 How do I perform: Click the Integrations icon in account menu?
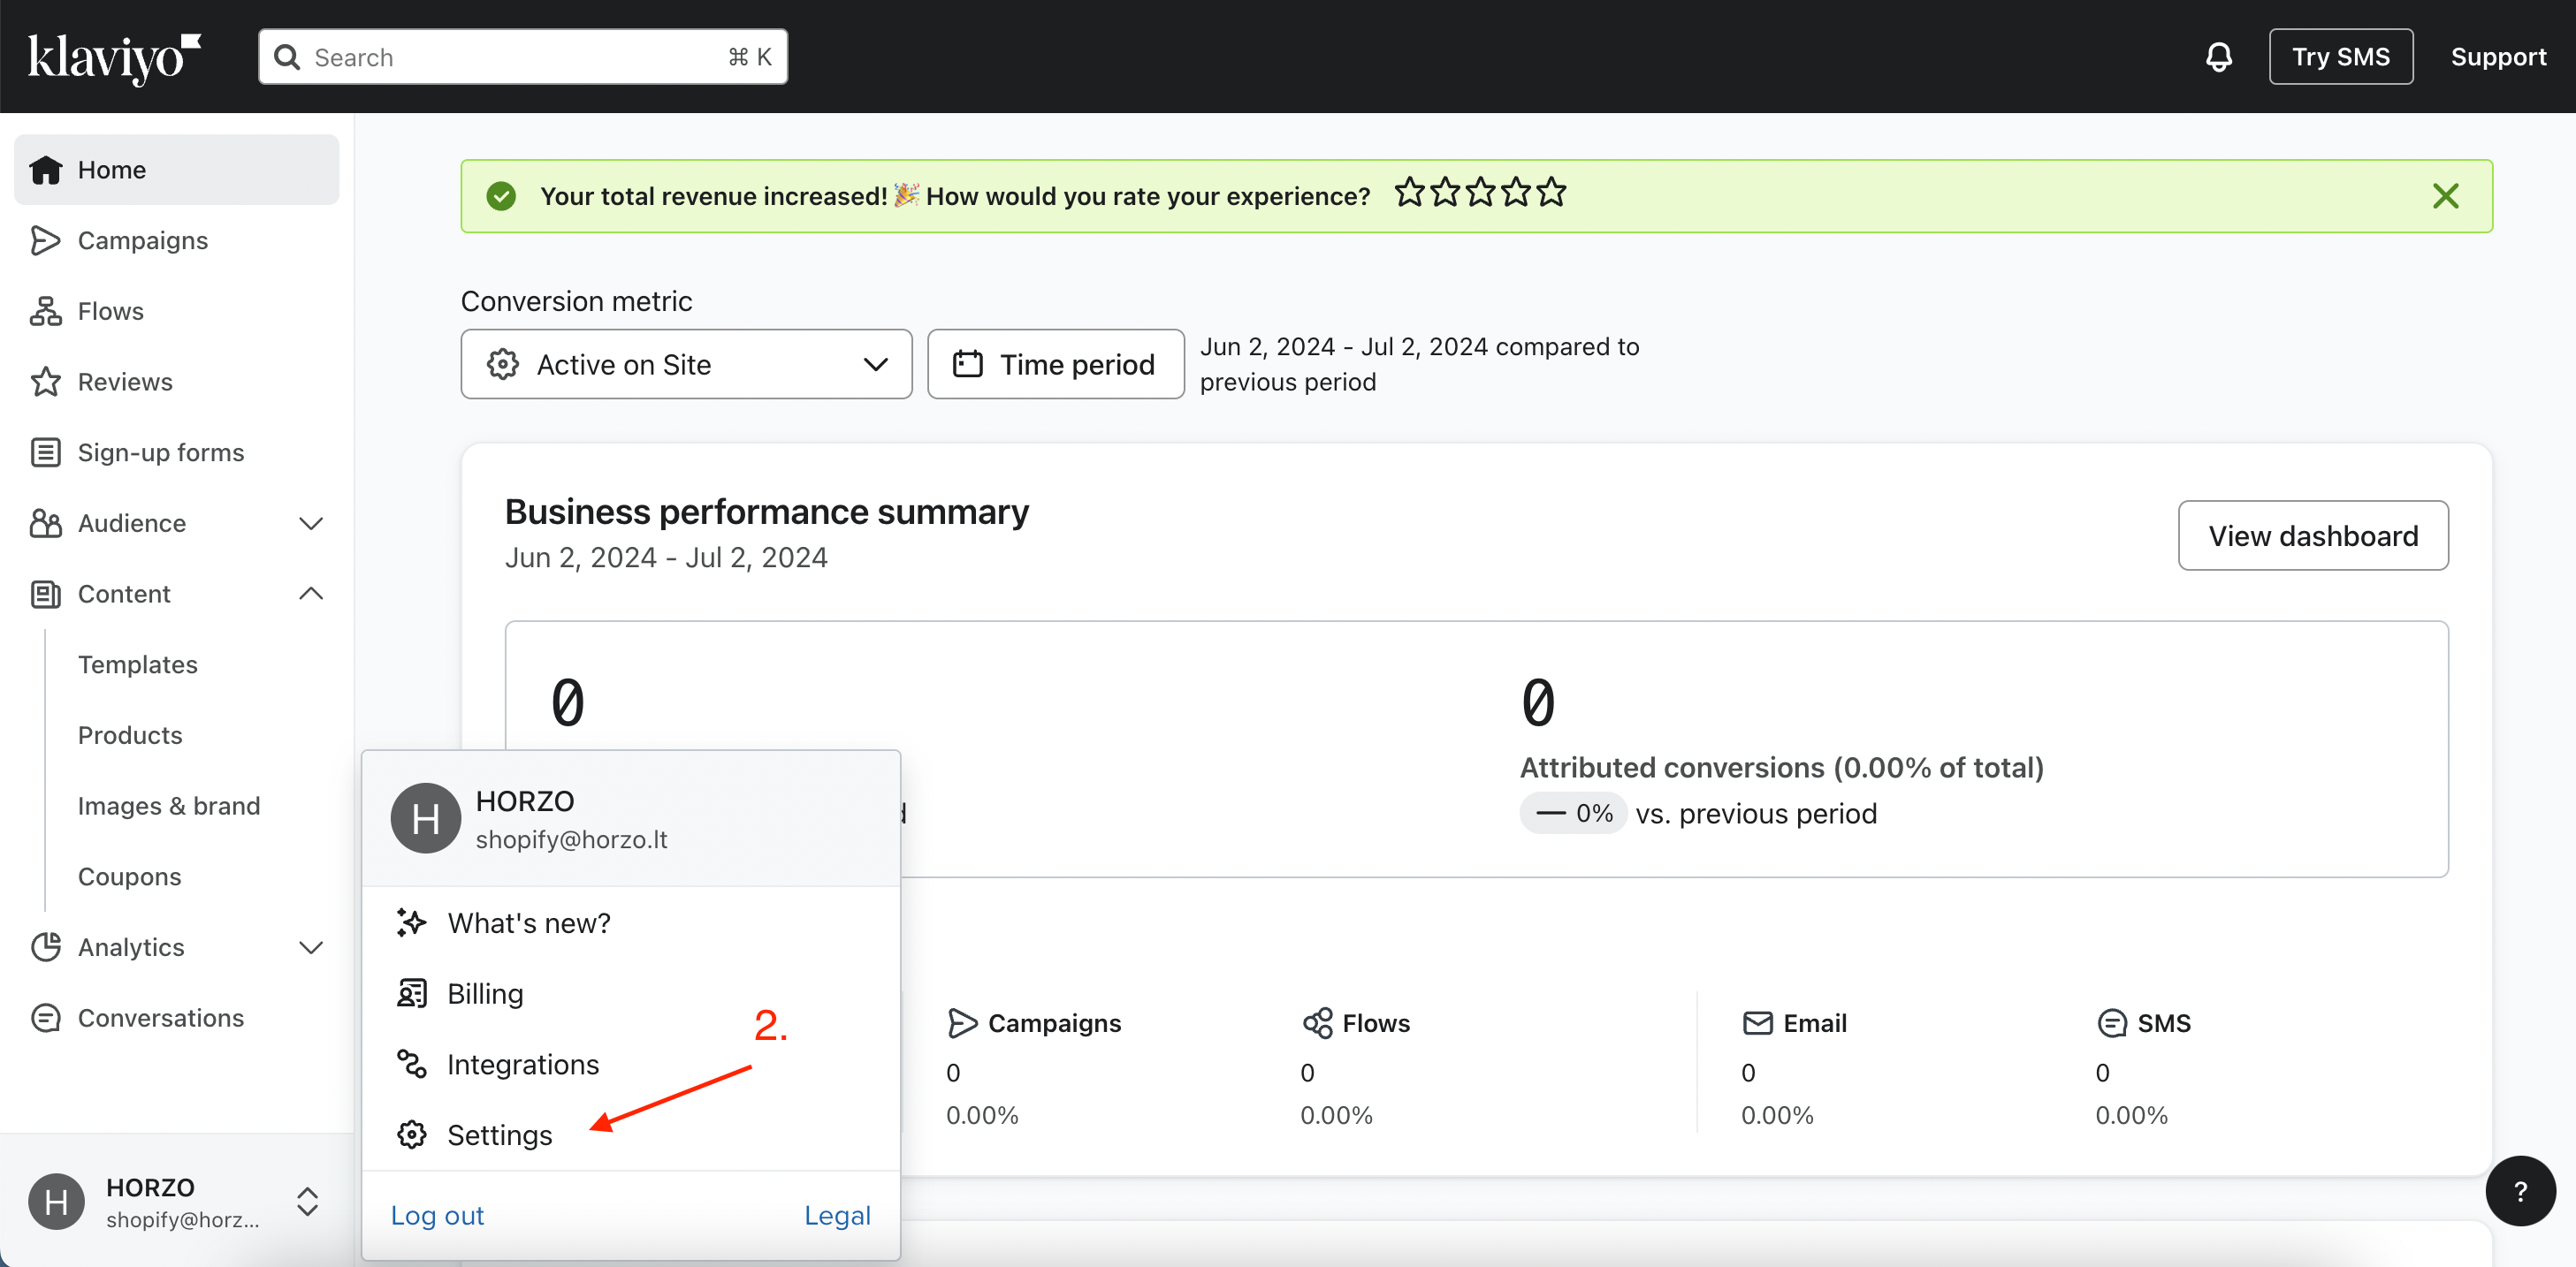412,1064
